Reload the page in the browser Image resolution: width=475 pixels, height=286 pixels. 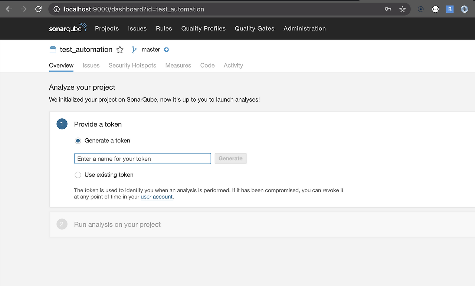pyautogui.click(x=38, y=9)
